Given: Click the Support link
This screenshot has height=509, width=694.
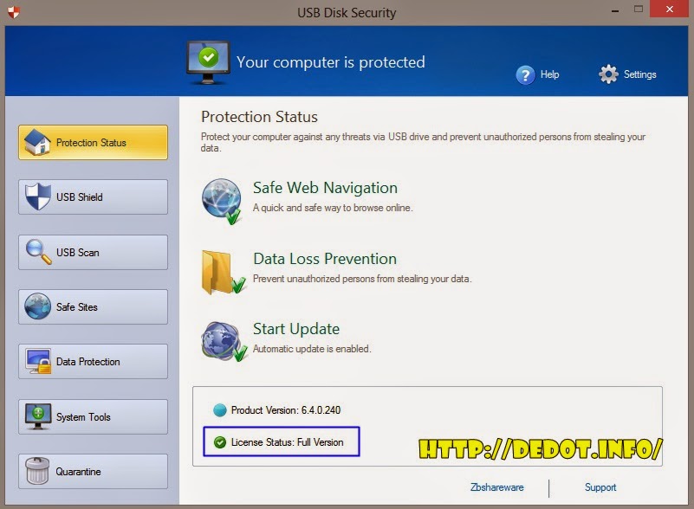Looking at the screenshot, I should [x=600, y=487].
